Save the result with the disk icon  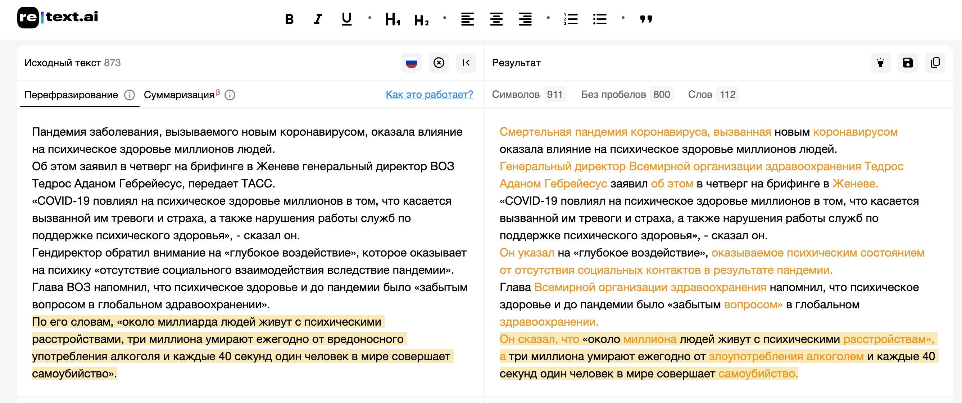pyautogui.click(x=908, y=63)
